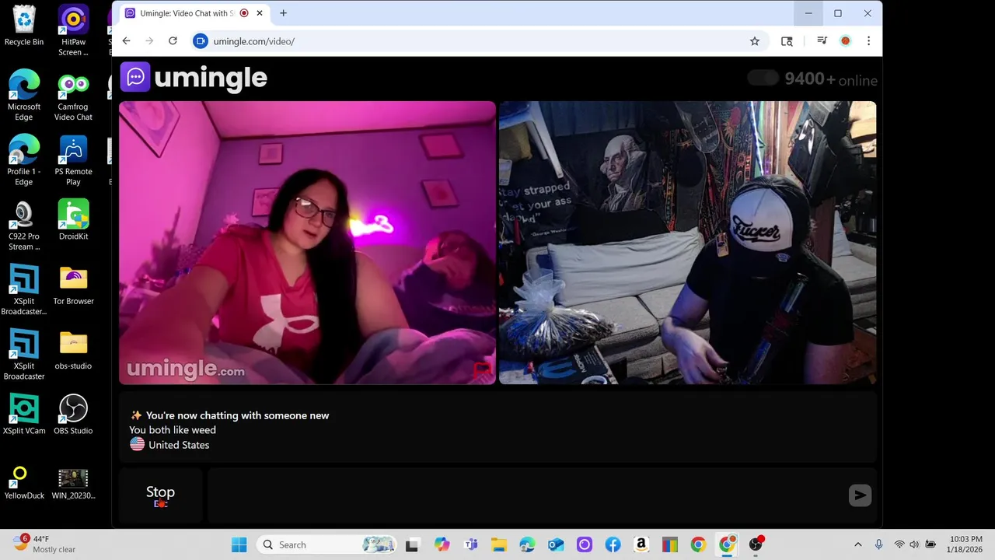This screenshot has height=560, width=995.
Task: Open Facebook from the taskbar
Action: click(613, 544)
